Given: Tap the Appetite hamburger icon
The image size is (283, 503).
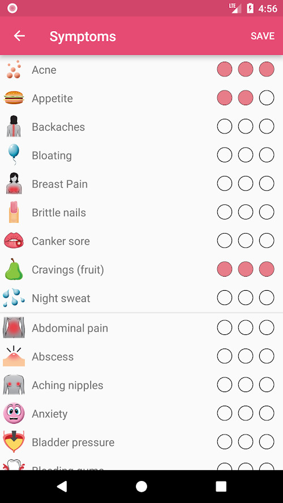Looking at the screenshot, I should (14, 98).
